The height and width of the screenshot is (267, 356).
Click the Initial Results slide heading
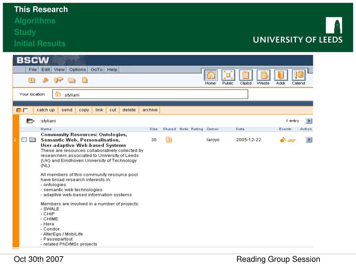point(40,43)
